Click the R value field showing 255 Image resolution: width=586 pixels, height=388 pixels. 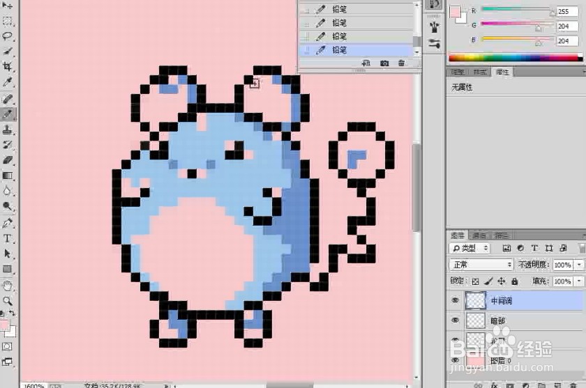pos(566,12)
